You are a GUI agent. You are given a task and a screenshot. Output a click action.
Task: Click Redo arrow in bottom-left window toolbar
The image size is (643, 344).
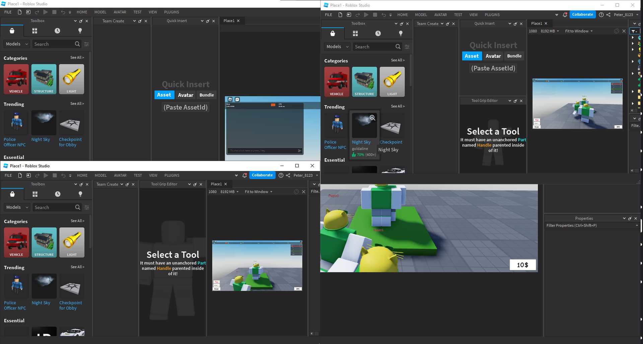coord(37,175)
